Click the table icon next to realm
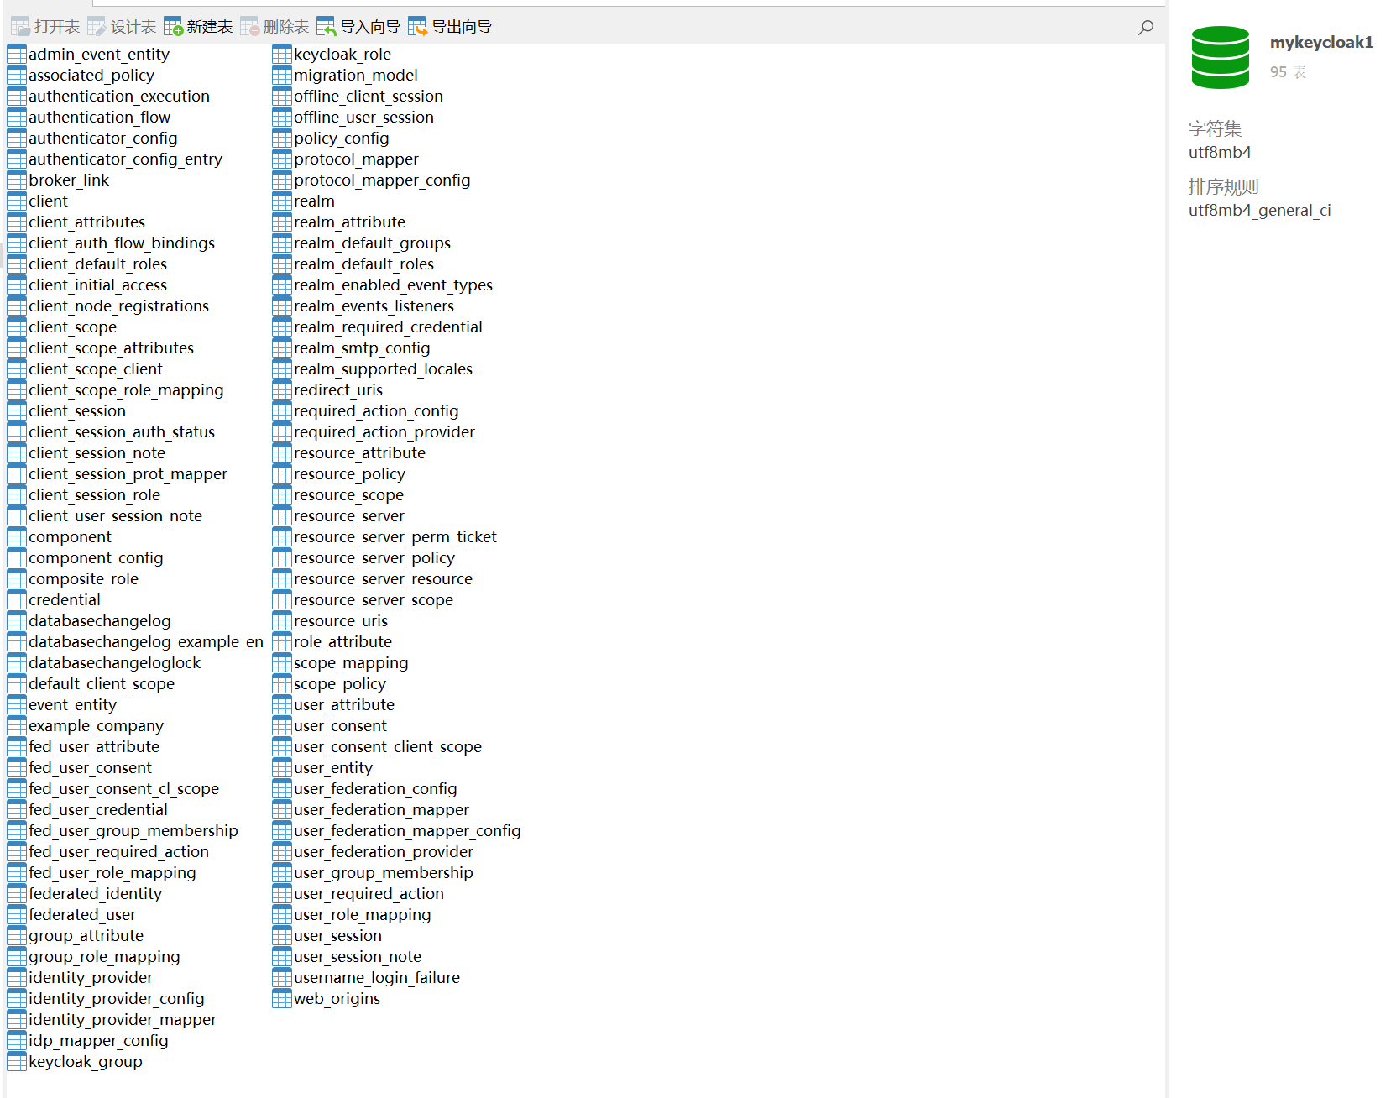The height and width of the screenshot is (1098, 1396). pyautogui.click(x=282, y=201)
